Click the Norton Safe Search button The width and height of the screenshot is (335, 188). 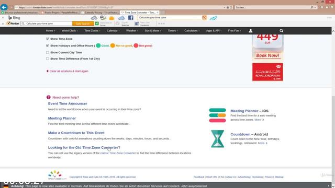click(83, 23)
